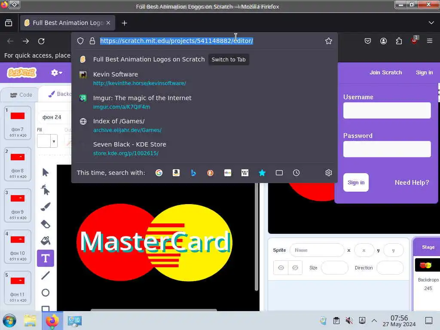
Task: Focus the Password field
Action: point(387,149)
